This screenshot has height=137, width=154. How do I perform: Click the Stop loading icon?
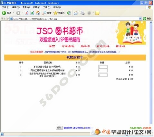(26, 13)
